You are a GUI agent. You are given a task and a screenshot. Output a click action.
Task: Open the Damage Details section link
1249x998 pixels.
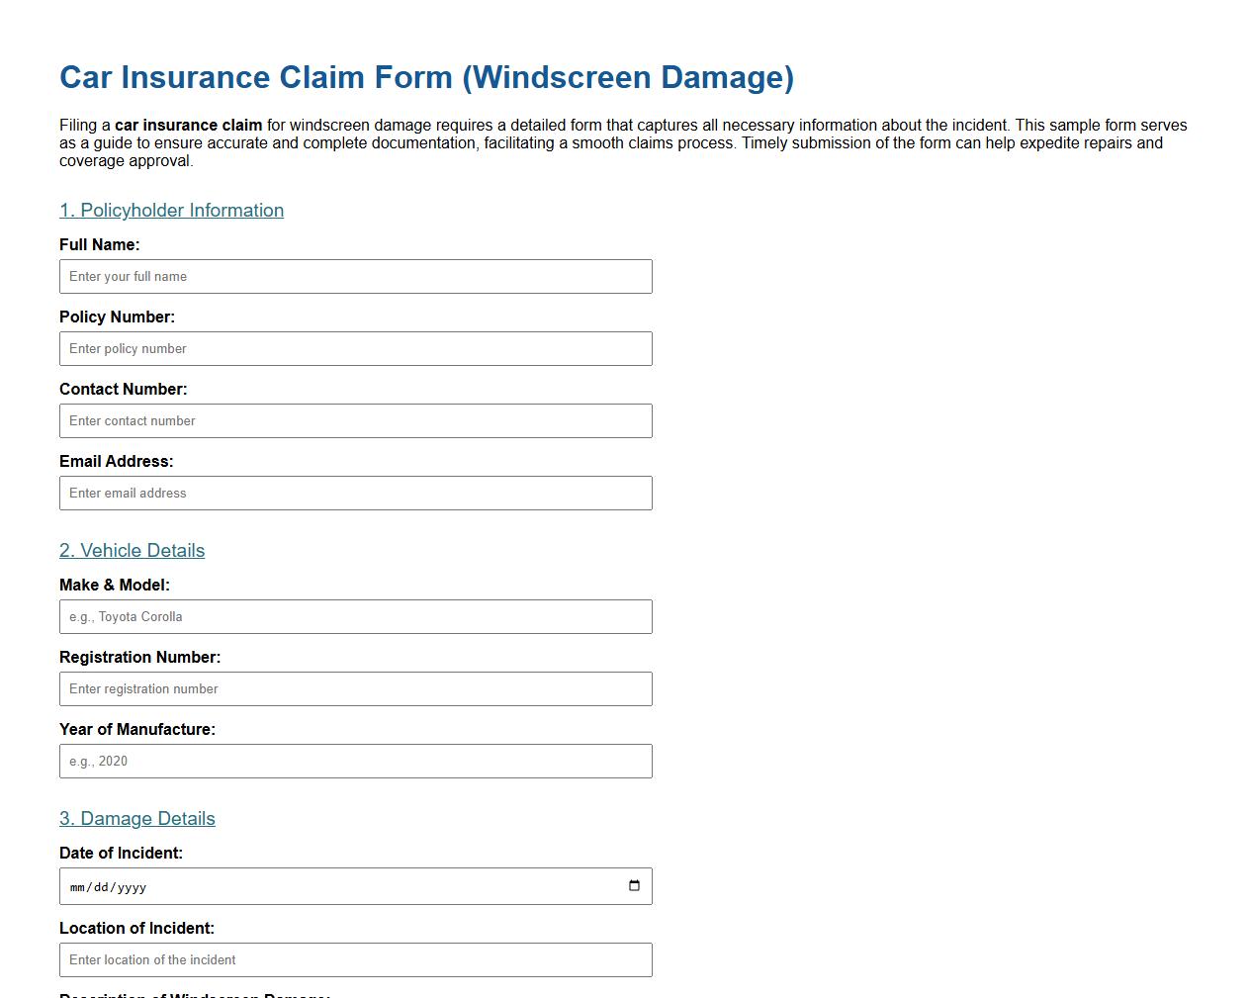(136, 819)
